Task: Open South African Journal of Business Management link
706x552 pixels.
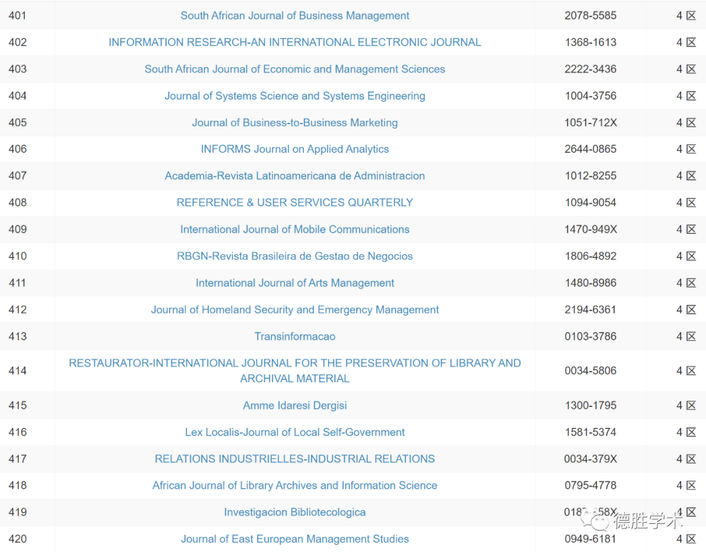Action: [x=294, y=15]
